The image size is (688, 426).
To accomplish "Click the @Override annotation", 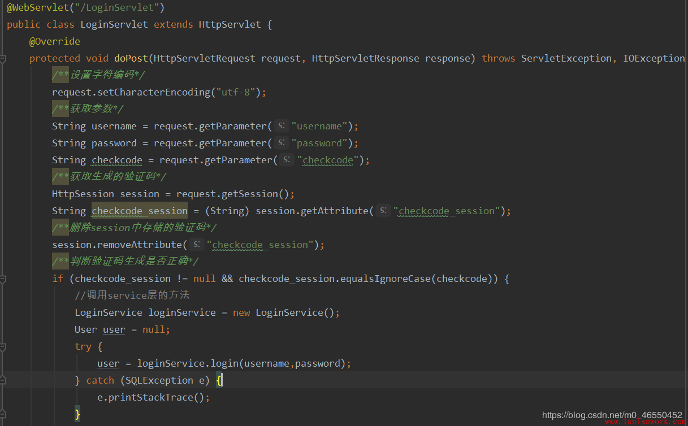I will pos(54,41).
